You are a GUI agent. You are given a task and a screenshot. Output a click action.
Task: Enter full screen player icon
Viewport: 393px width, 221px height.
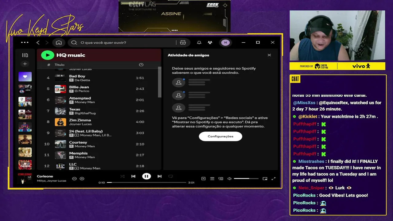274,179
